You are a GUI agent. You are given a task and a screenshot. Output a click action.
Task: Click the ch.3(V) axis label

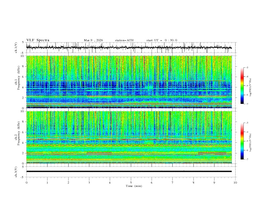[16, 172]
